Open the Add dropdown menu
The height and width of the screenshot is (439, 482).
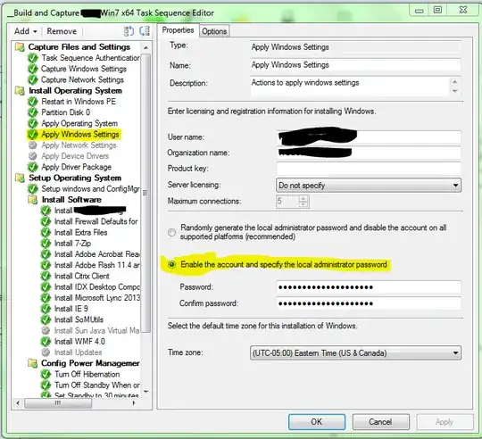(26, 31)
